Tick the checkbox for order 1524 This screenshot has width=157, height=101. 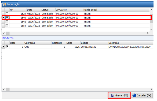[7, 13]
